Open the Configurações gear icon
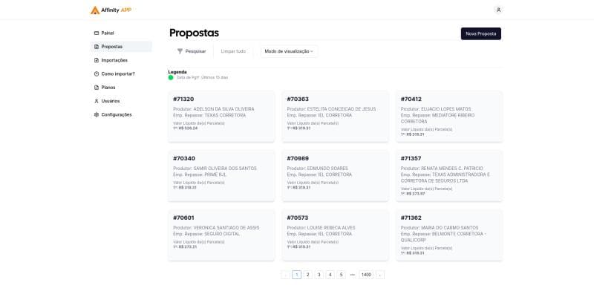Screen dimensions: 594x297 (97, 114)
